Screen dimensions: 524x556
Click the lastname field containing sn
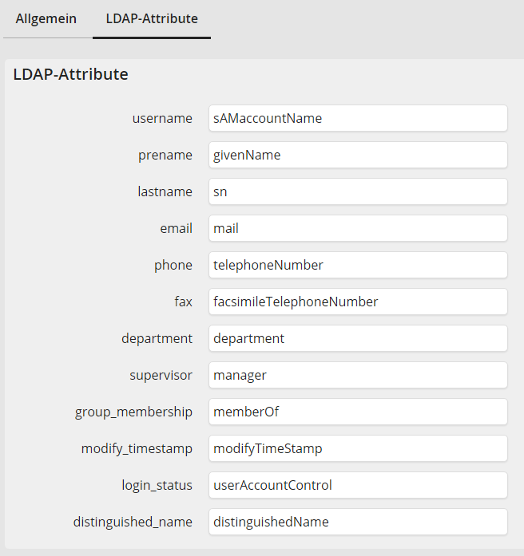[358, 191]
